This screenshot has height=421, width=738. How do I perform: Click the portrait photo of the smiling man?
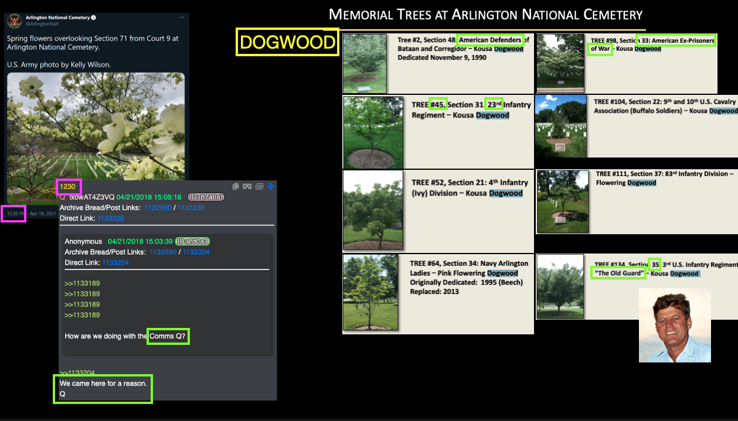(x=675, y=325)
